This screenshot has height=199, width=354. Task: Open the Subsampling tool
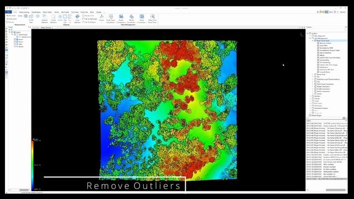pyautogui.click(x=324, y=60)
